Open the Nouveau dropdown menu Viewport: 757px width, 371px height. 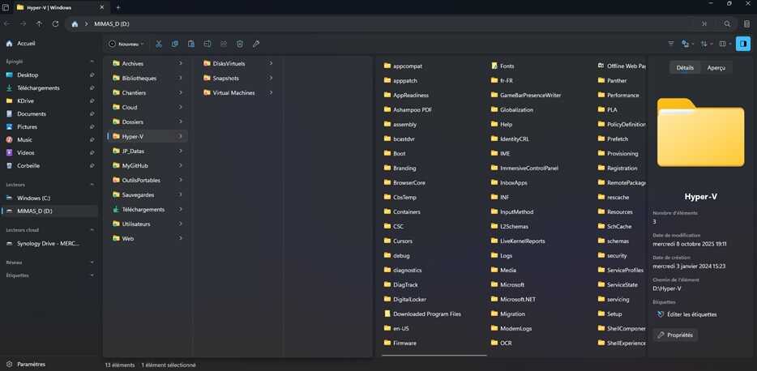point(126,44)
